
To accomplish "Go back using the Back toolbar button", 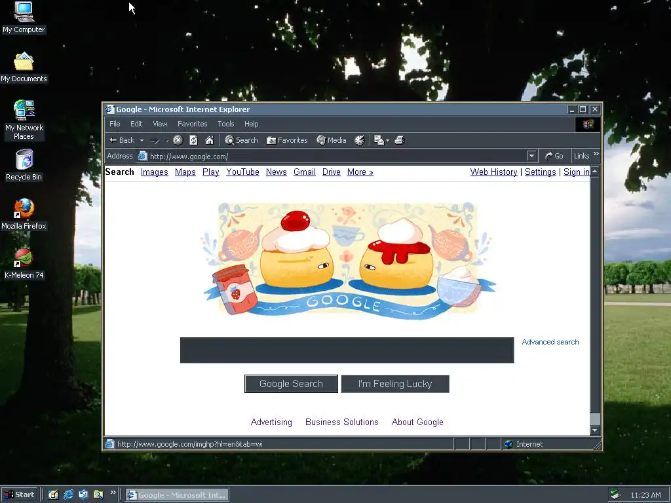I will click(x=122, y=140).
